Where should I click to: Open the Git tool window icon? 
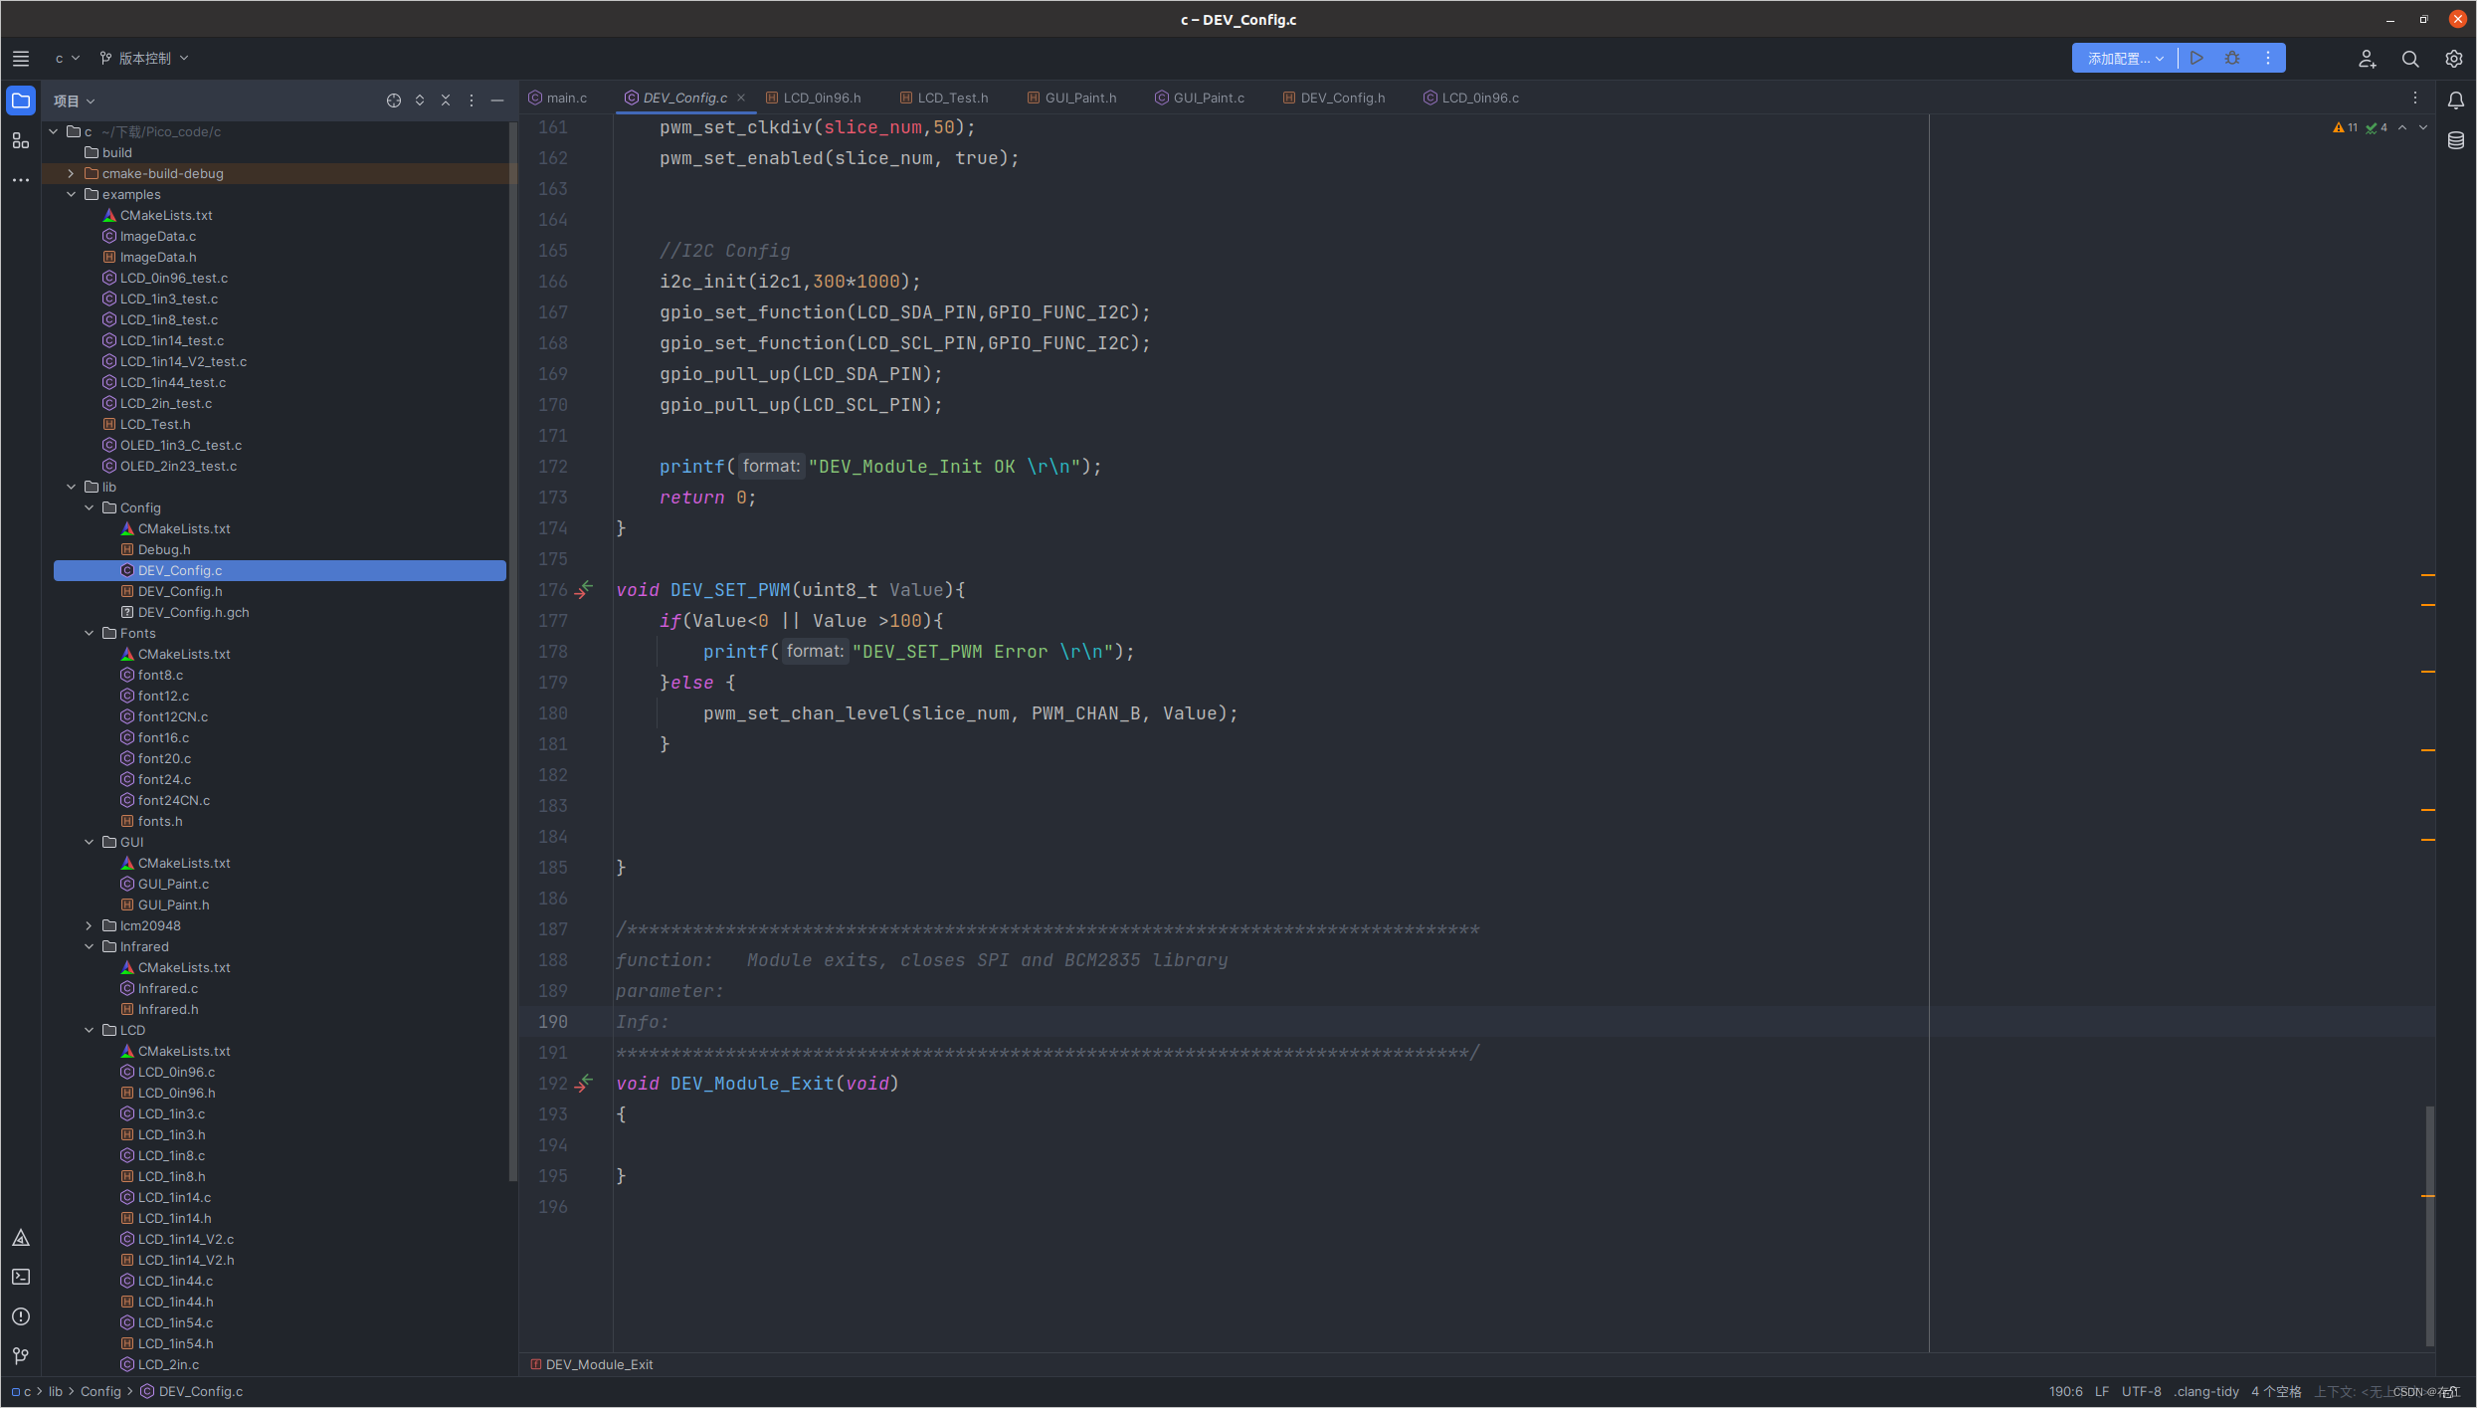click(x=20, y=1356)
